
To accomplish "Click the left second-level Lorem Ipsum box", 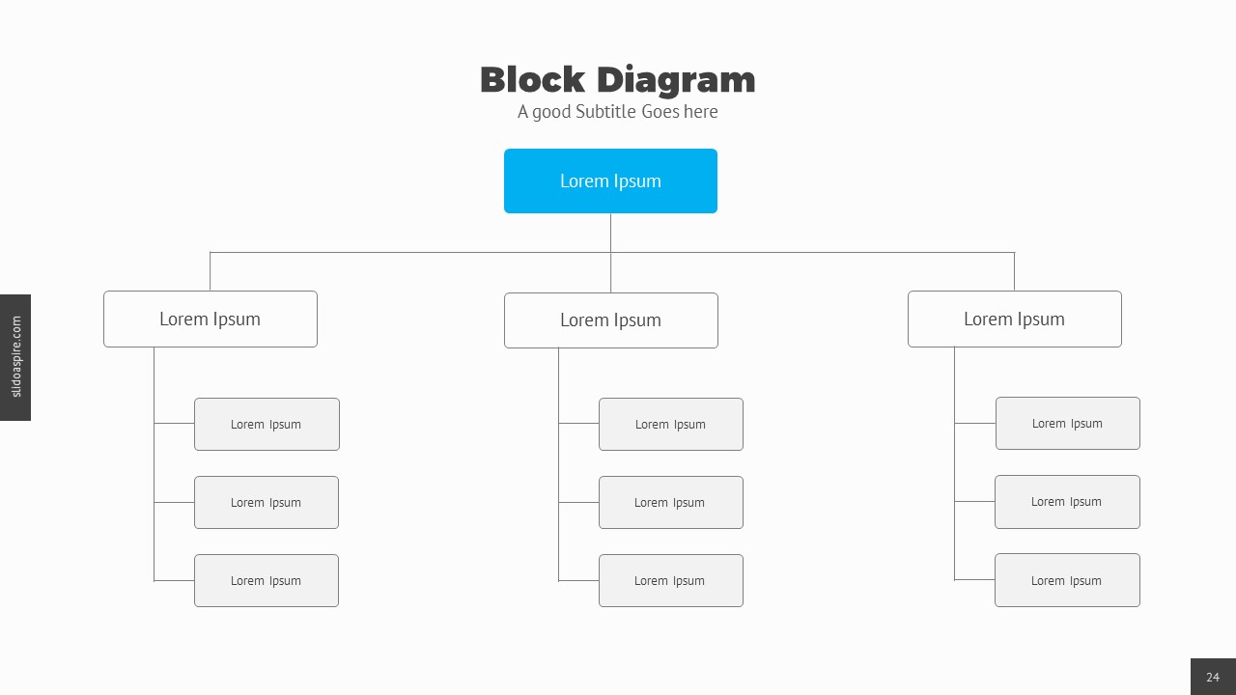I will click(210, 319).
